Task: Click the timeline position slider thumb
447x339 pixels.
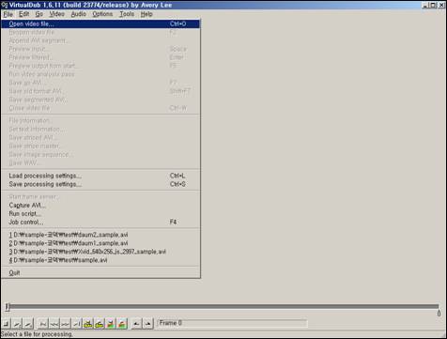Action: click(8, 307)
